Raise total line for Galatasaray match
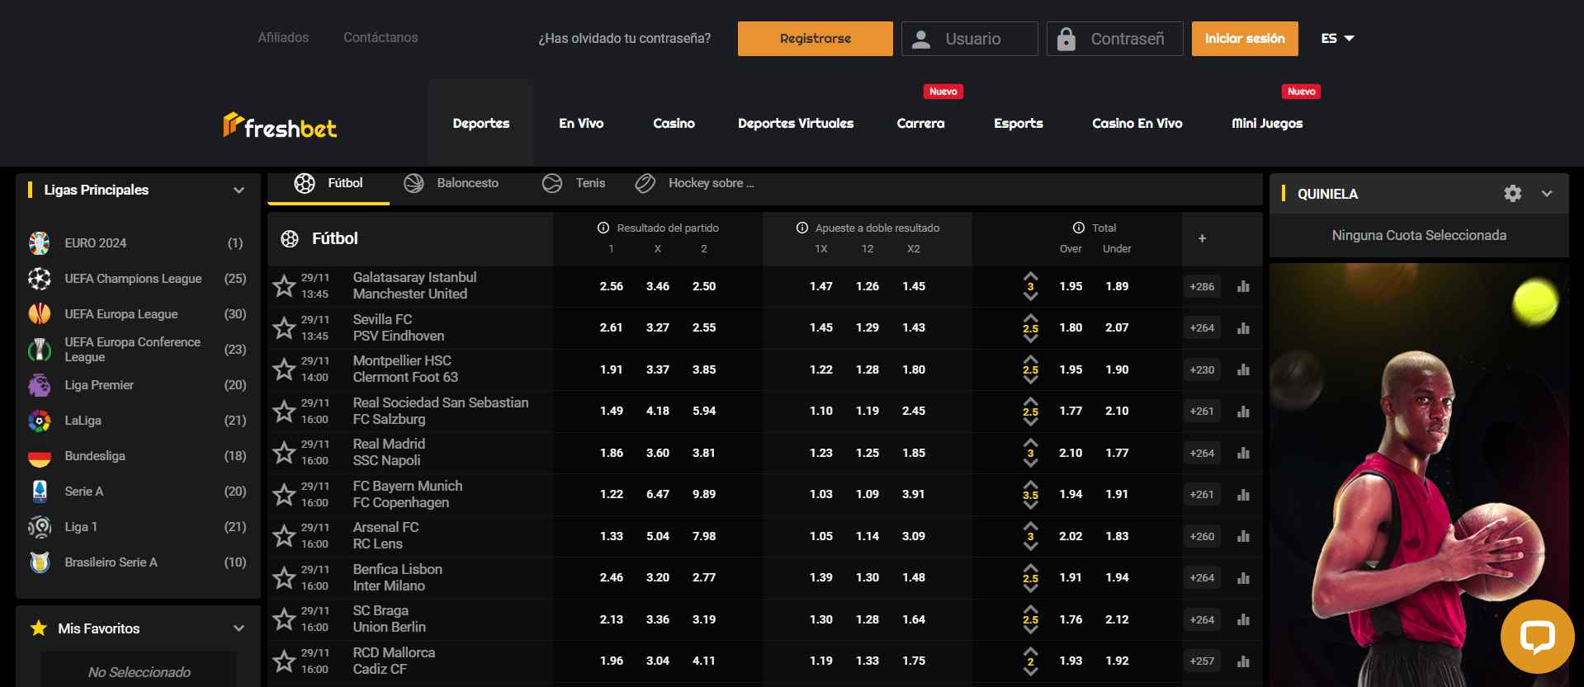The height and width of the screenshot is (687, 1584). tap(1030, 276)
